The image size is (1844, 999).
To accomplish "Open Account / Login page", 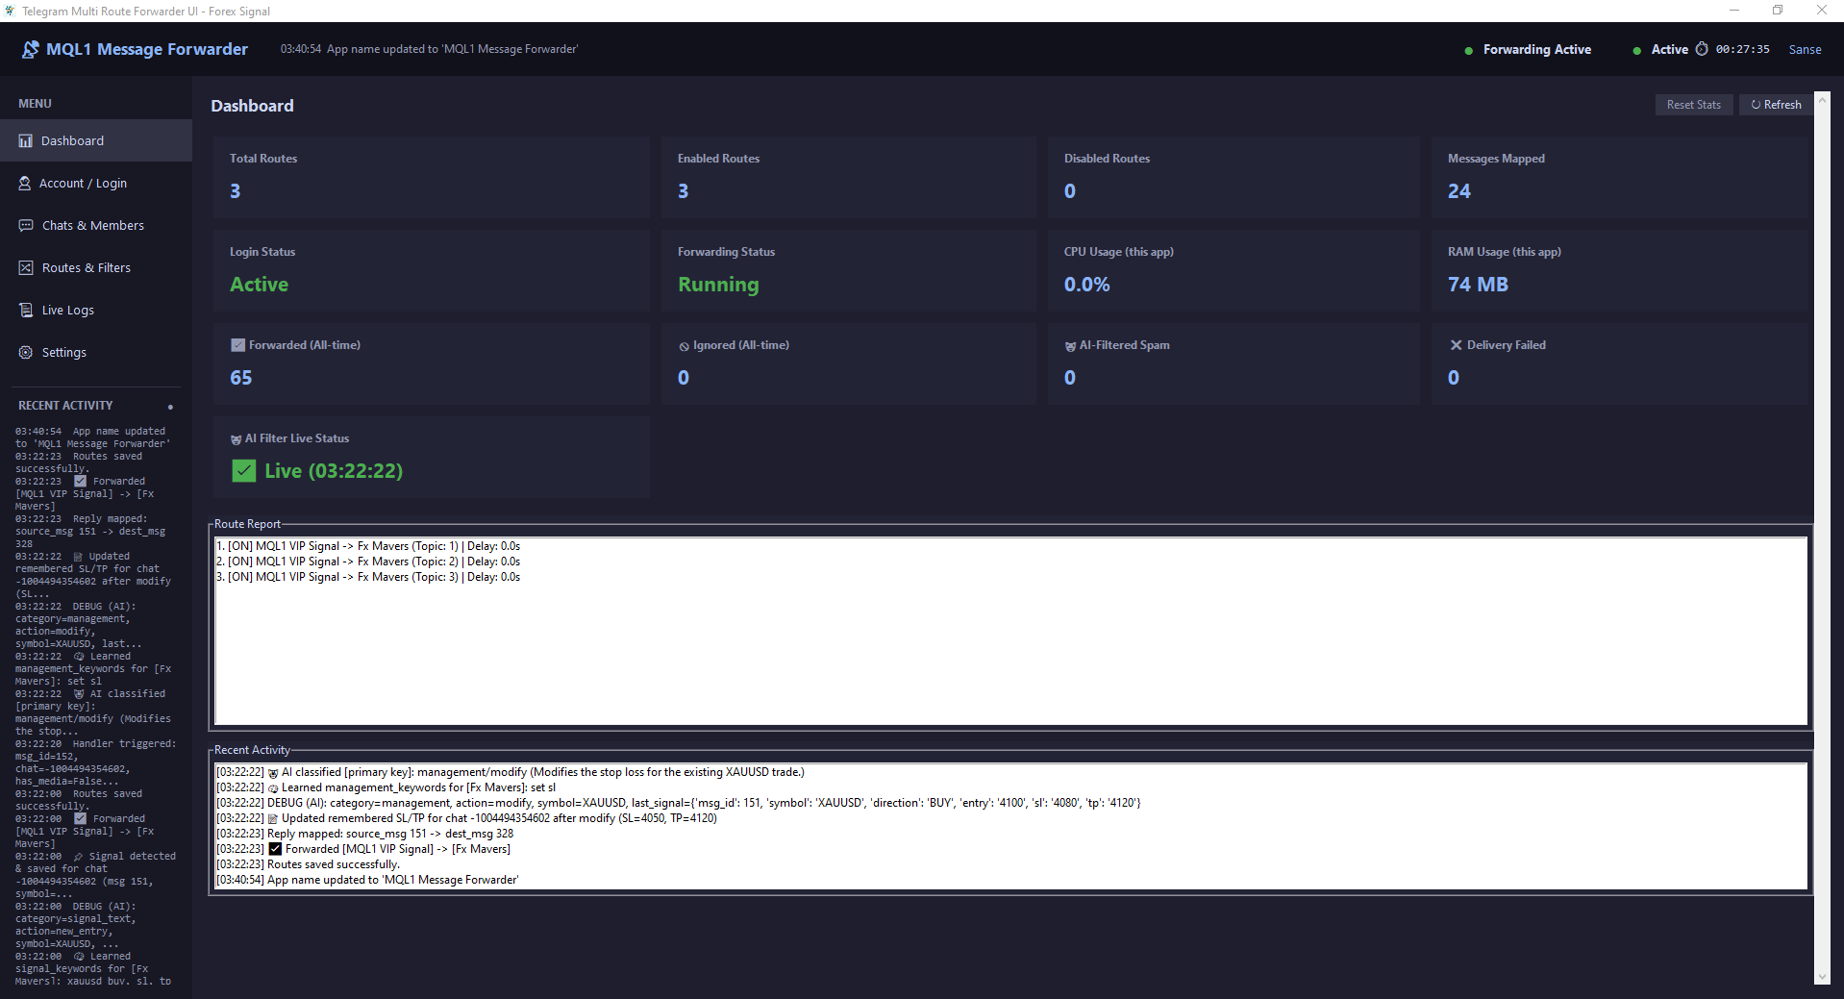I will coord(95,183).
